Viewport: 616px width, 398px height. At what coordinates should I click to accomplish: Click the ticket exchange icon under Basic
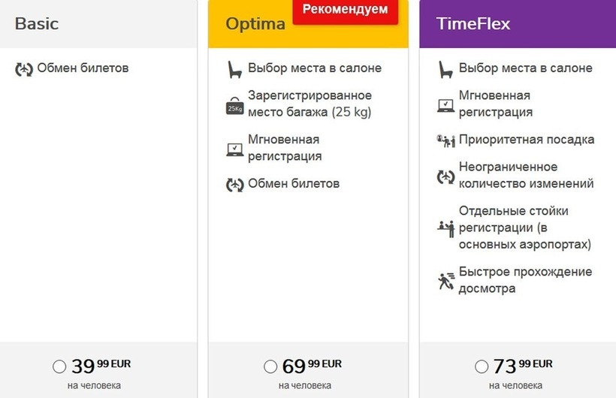click(24, 70)
